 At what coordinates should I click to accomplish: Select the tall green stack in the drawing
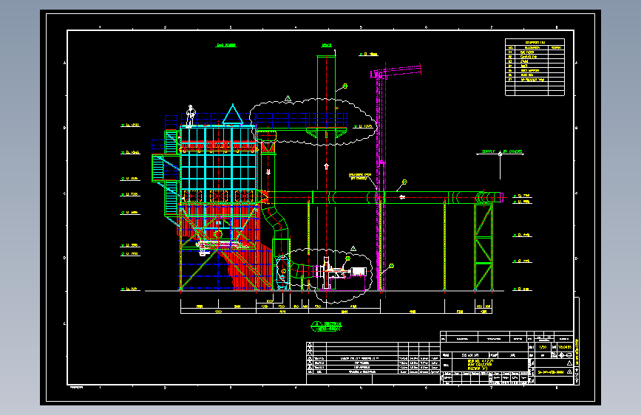326,172
